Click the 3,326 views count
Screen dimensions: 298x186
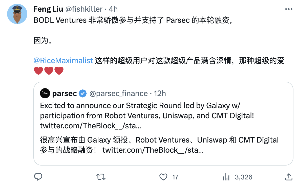(243, 177)
